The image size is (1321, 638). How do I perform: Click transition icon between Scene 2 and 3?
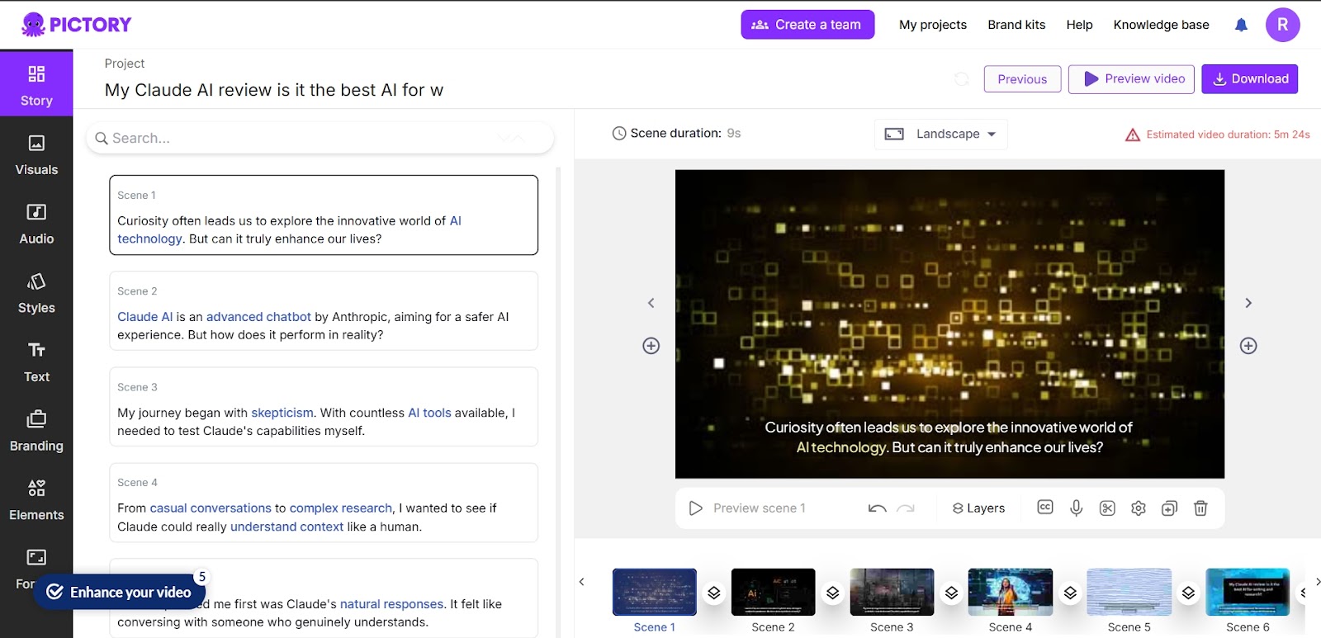832,593
